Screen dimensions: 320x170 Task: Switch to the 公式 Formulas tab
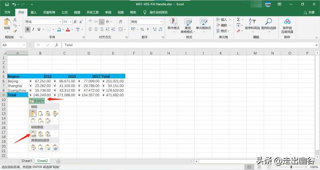[64, 12]
